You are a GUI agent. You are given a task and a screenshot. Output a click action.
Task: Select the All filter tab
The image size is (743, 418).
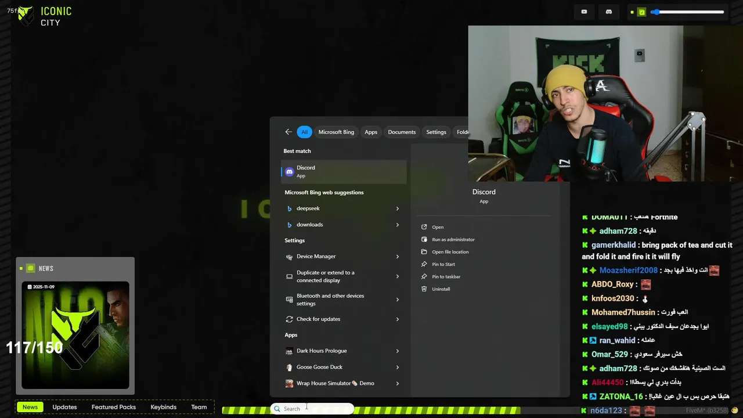tap(304, 132)
